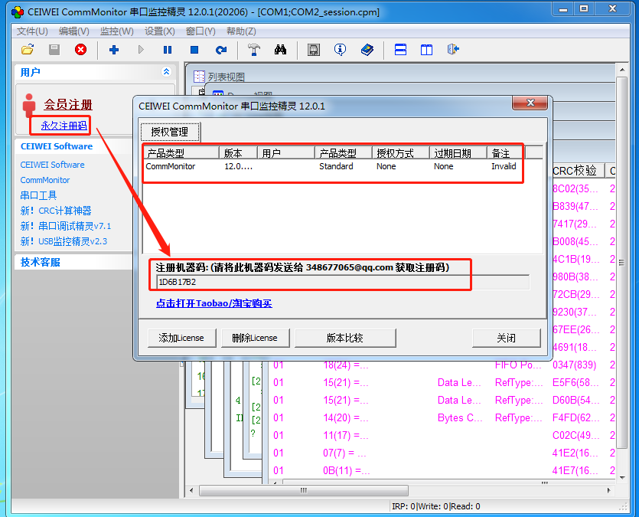Close the license dialog with X
The width and height of the screenshot is (639, 517).
coord(530,103)
